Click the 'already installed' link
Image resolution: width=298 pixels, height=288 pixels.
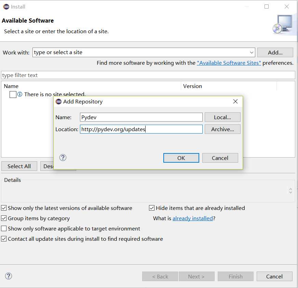pos(192,218)
